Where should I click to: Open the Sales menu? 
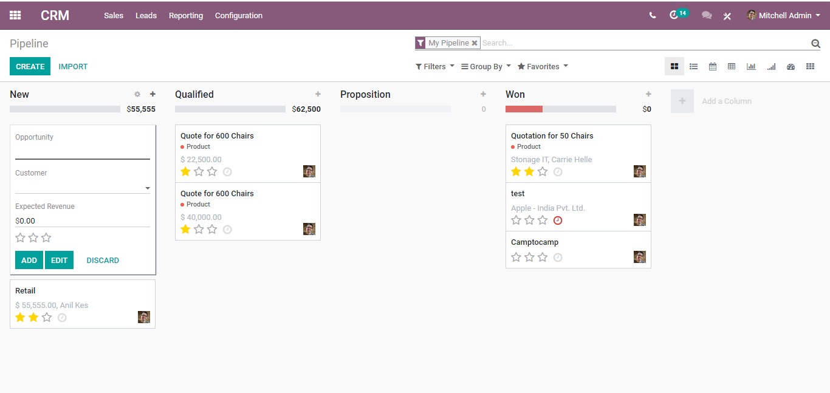[114, 15]
